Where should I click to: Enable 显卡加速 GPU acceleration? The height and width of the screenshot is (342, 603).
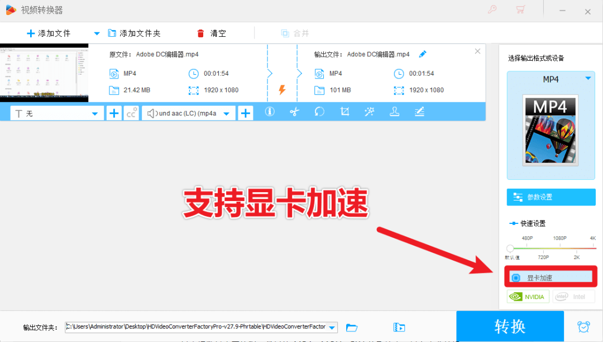point(551,276)
